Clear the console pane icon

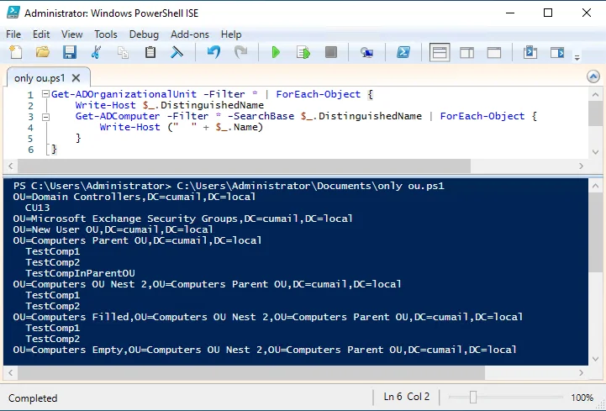tap(177, 52)
